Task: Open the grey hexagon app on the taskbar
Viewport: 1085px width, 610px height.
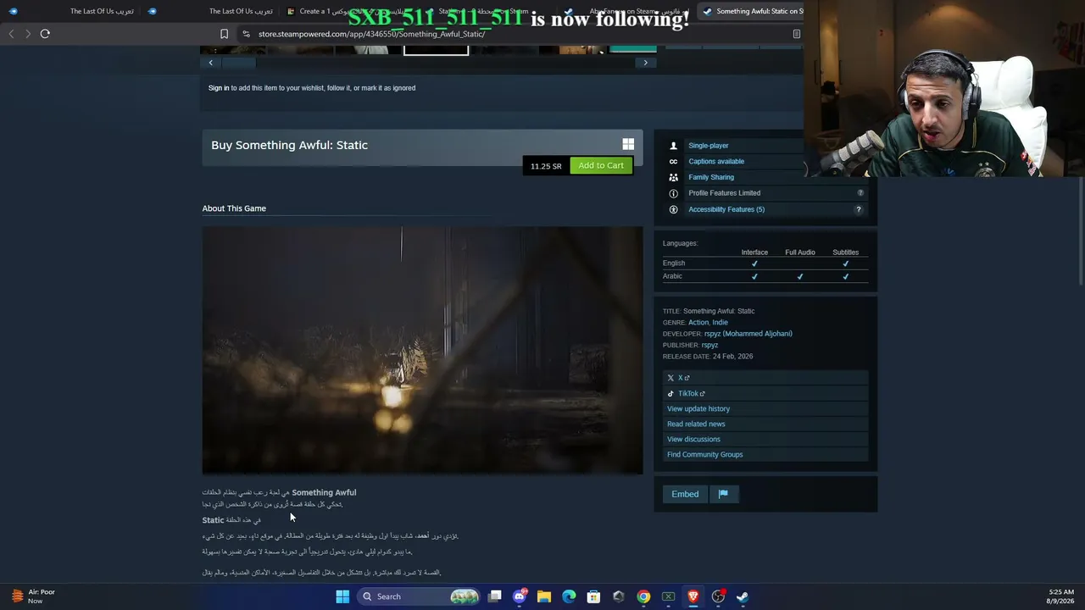Action: coord(619,596)
